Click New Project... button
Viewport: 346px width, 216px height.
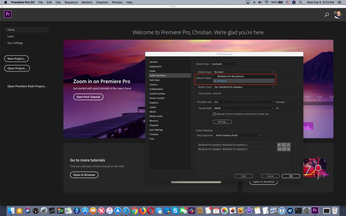(16, 59)
